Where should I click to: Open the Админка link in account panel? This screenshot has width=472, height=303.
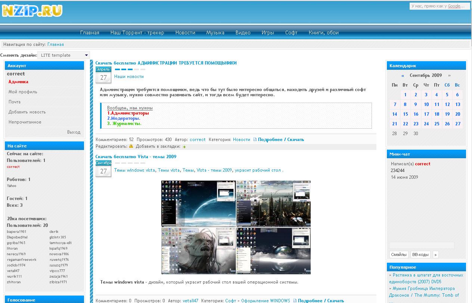(x=18, y=82)
